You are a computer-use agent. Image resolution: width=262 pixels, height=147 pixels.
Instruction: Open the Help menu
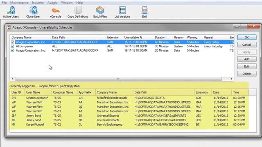click(79, 3)
